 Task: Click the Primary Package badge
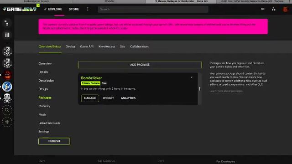[x=91, y=83]
